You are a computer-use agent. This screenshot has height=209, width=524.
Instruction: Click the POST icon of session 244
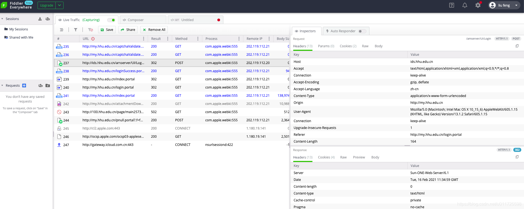[59, 120]
